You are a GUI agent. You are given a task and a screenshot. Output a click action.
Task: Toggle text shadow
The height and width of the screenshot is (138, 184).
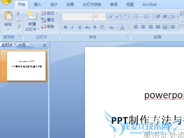95,27
